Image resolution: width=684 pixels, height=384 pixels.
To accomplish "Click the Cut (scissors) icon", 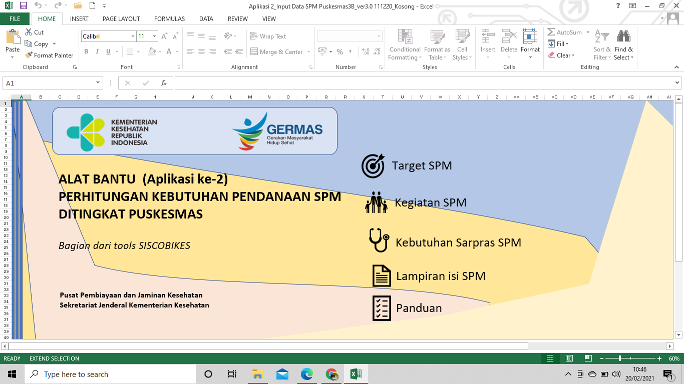I will coord(29,32).
